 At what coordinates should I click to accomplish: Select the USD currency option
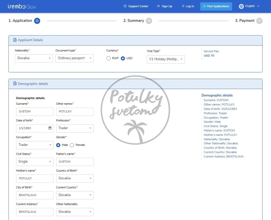coord(123,58)
